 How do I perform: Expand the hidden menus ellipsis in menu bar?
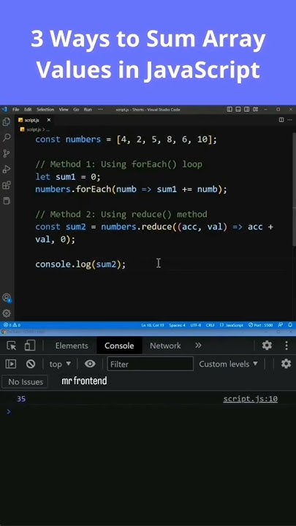(100, 110)
